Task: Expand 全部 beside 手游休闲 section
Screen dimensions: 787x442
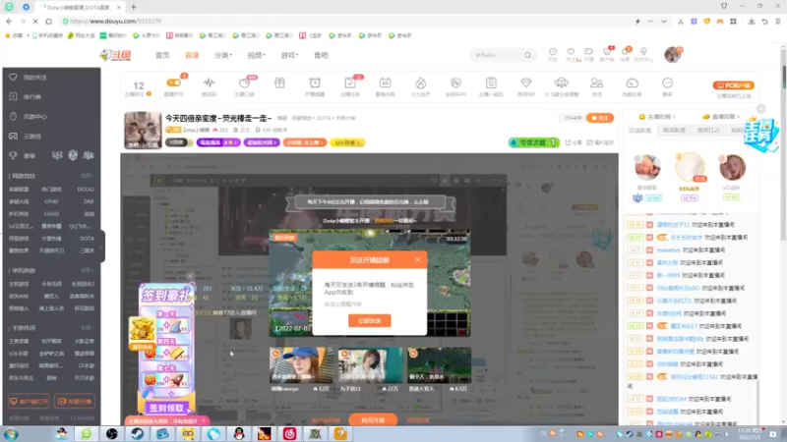Action: 88,328
